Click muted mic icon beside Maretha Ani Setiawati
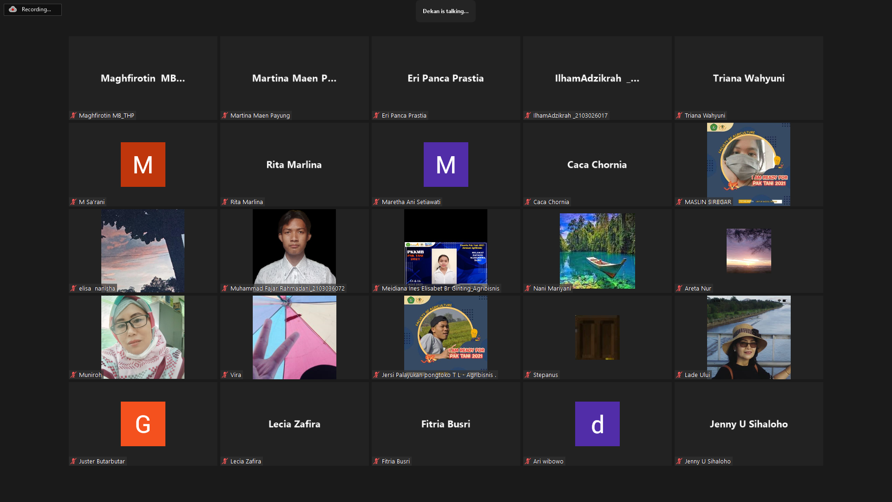 coord(376,202)
